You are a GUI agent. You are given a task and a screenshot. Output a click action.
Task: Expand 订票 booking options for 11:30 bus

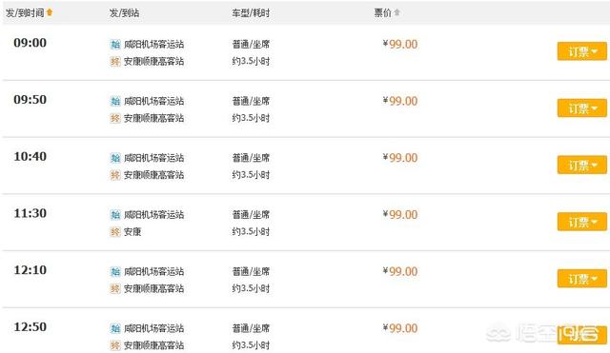(582, 222)
